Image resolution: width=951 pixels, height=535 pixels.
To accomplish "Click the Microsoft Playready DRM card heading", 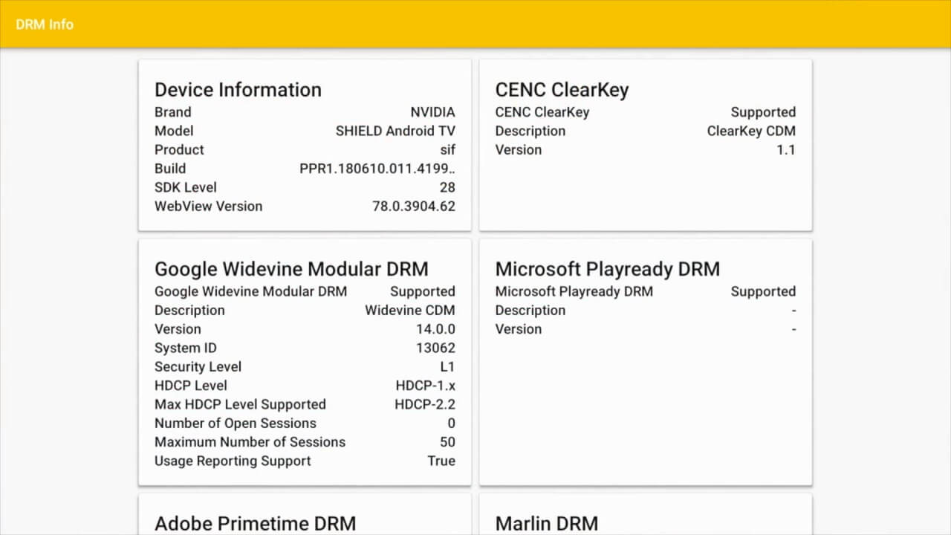I will click(608, 269).
